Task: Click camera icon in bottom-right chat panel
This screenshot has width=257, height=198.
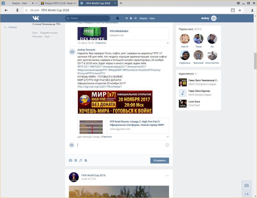Action: click(246, 185)
